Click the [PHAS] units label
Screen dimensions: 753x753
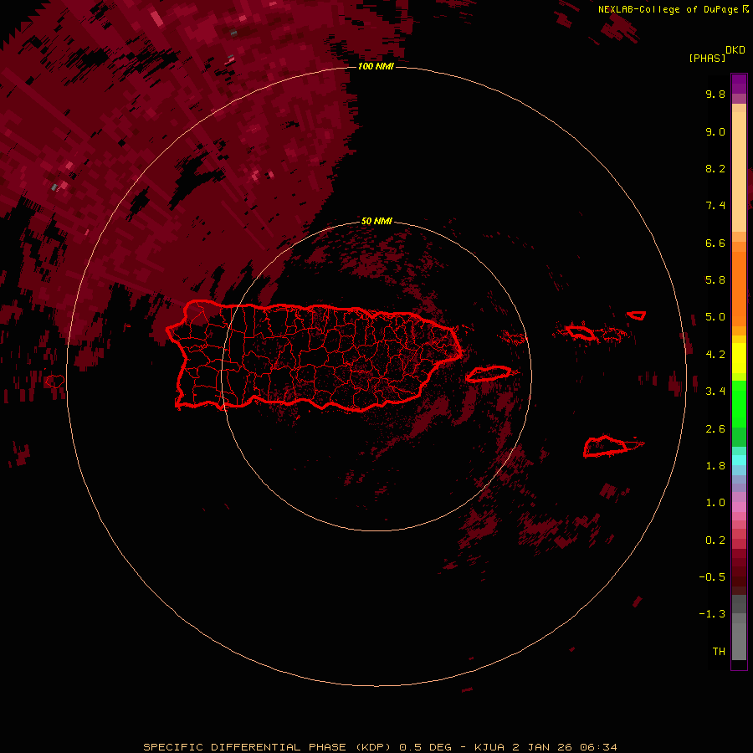click(707, 58)
